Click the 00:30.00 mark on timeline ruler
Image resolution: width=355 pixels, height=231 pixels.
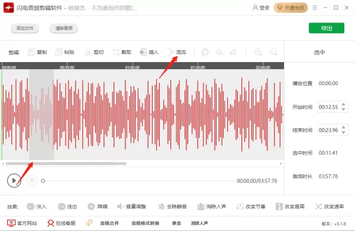(x=67, y=67)
